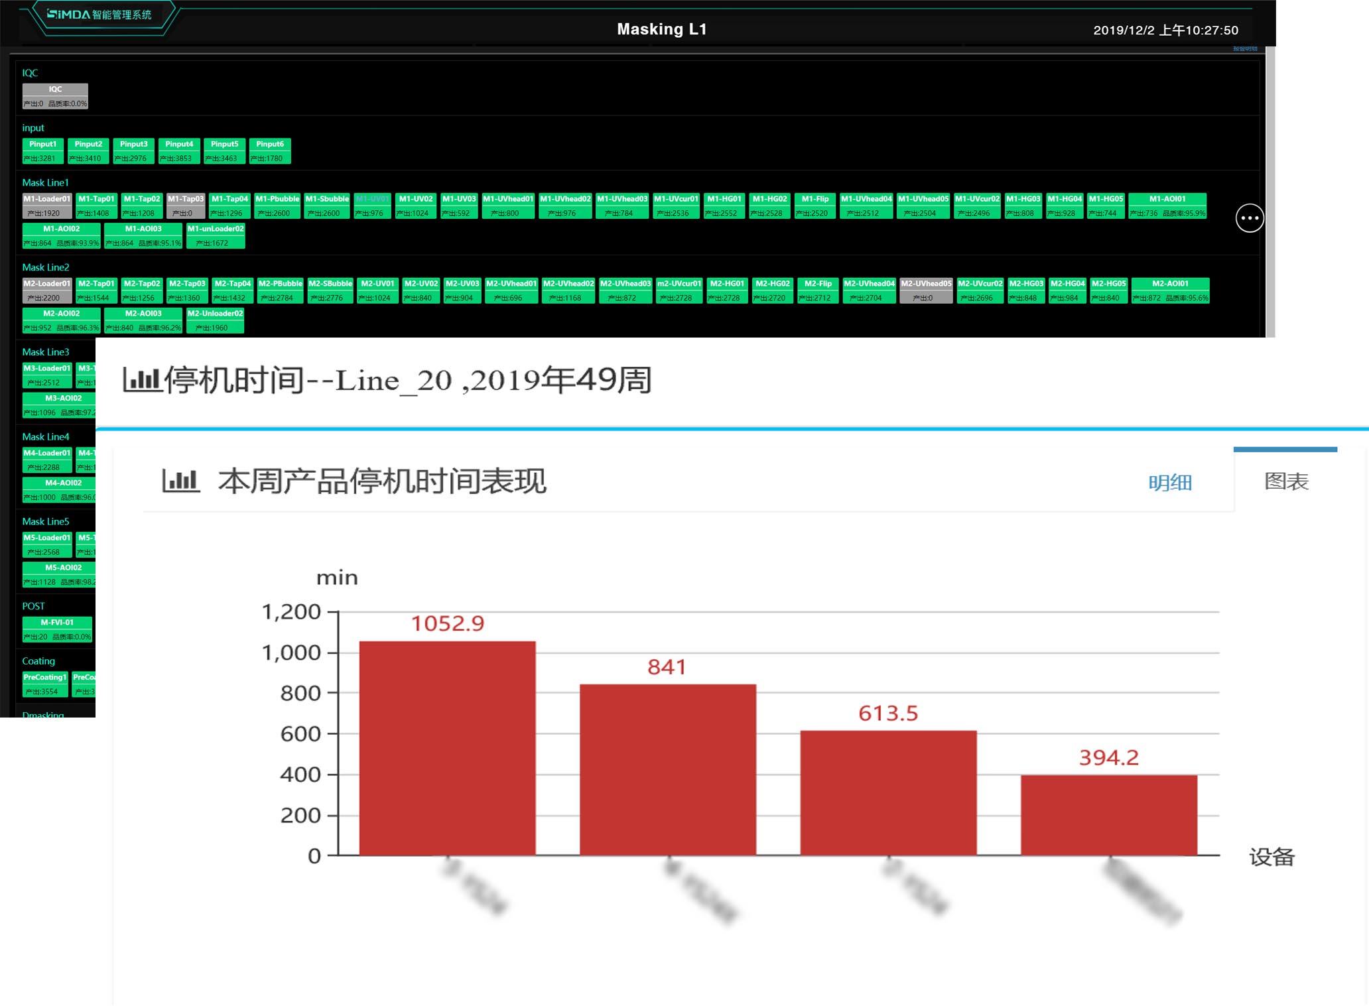Select the grey IQC station tile
Image resolution: width=1369 pixels, height=1006 pixels.
click(55, 96)
